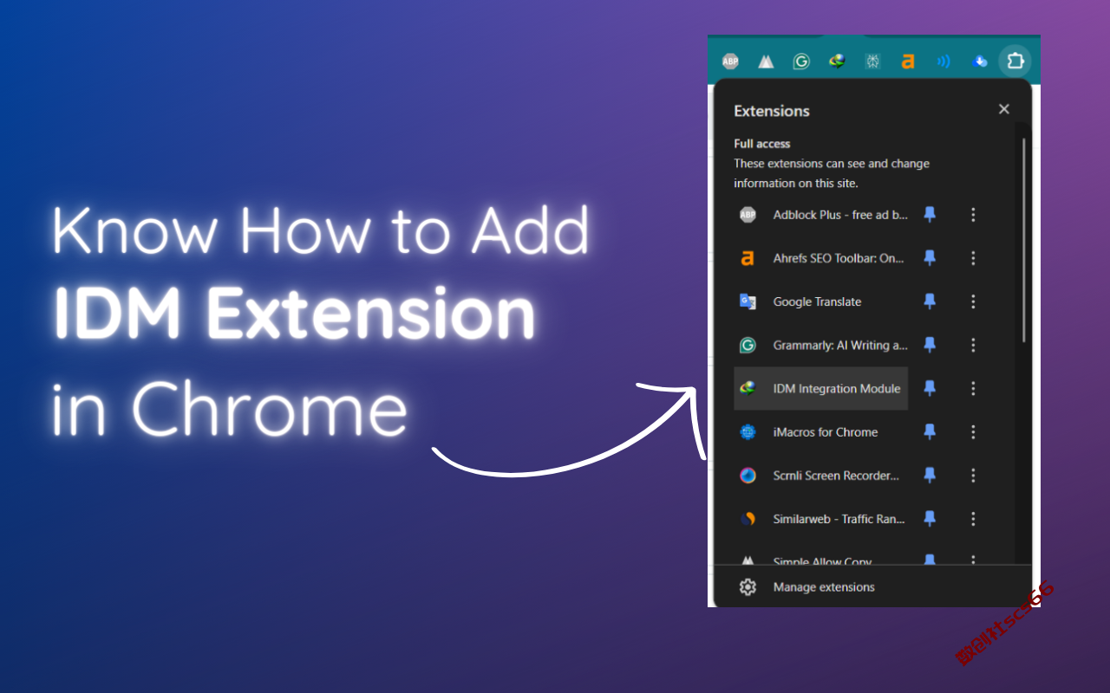1110x693 pixels.
Task: Click the Extensions popup scrollbar
Action: point(1024,239)
